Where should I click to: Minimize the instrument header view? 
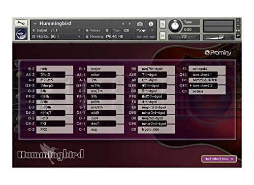point(238,25)
